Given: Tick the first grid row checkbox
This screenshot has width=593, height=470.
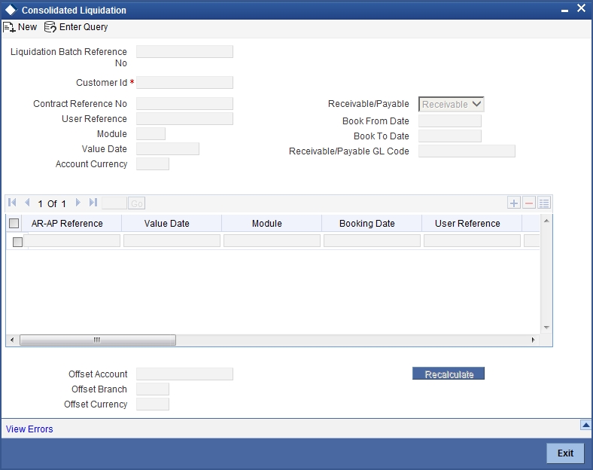Looking at the screenshot, I should [17, 242].
